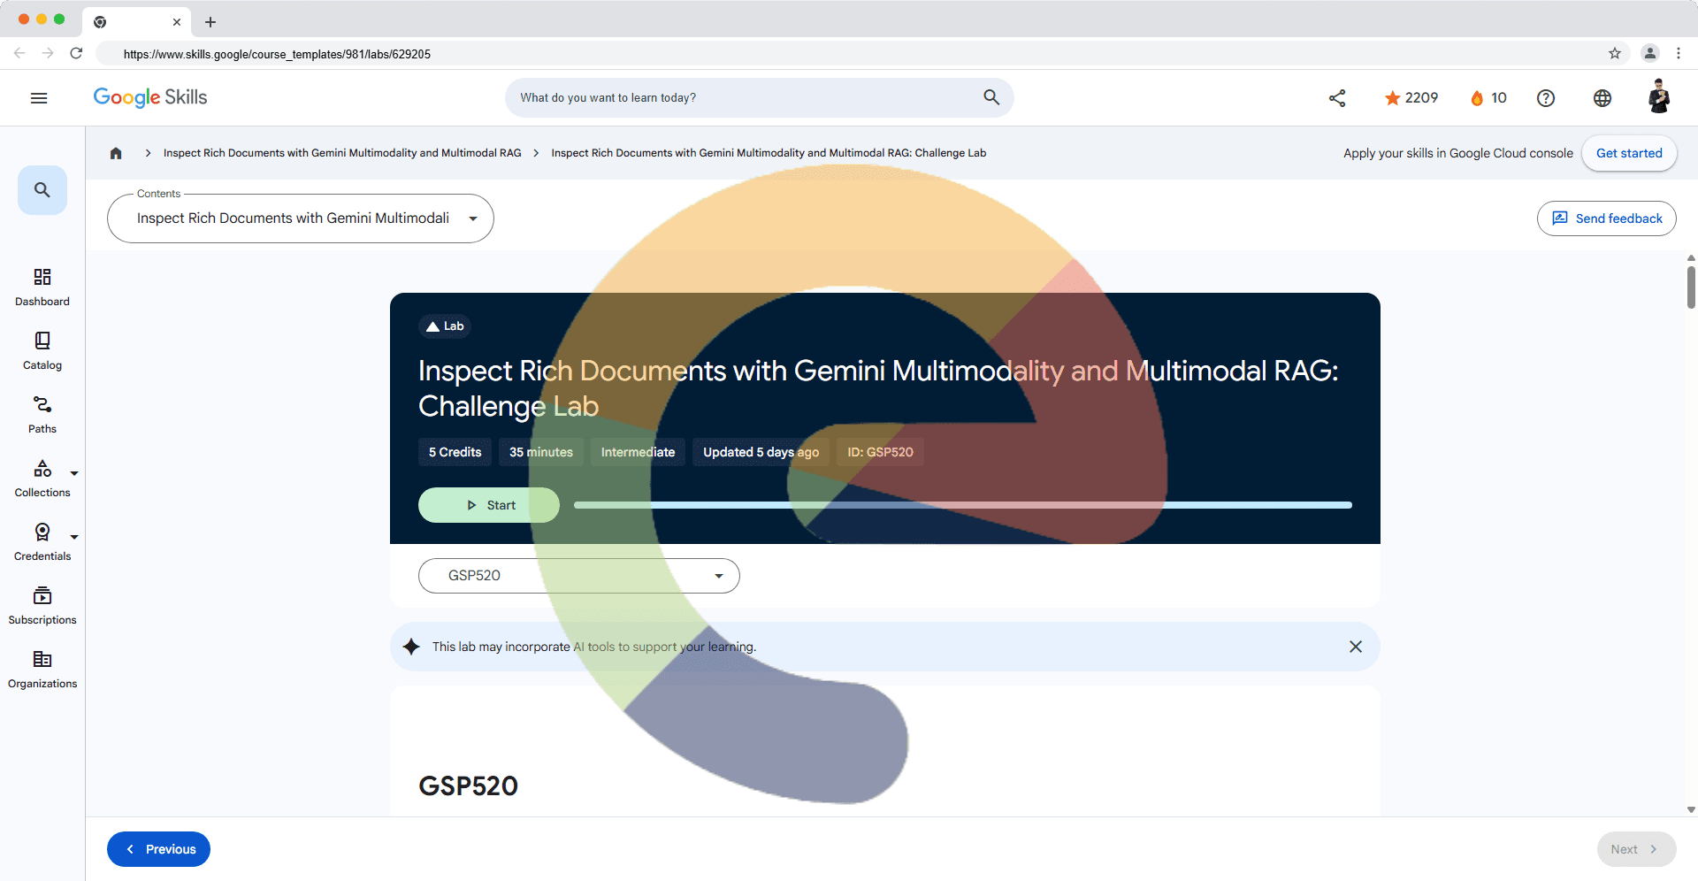The height and width of the screenshot is (881, 1698).
Task: Click the Lab badge chip
Action: click(445, 326)
